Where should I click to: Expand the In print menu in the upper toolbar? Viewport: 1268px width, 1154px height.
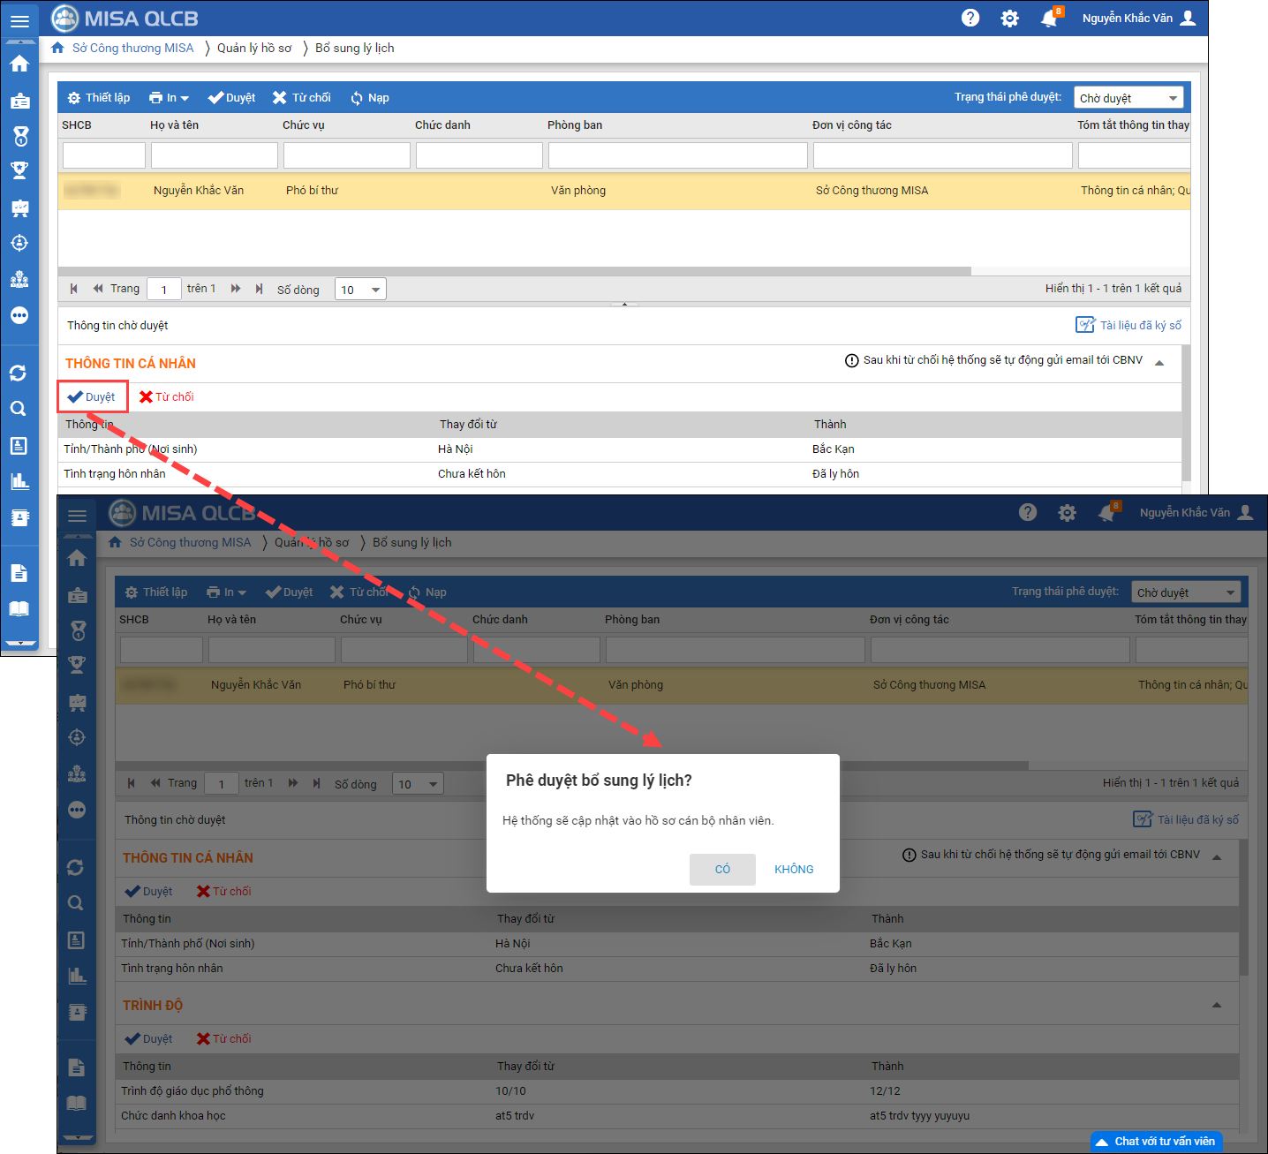pyautogui.click(x=169, y=98)
